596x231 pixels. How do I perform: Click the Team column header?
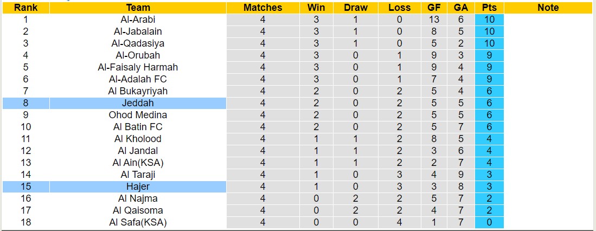pos(138,8)
